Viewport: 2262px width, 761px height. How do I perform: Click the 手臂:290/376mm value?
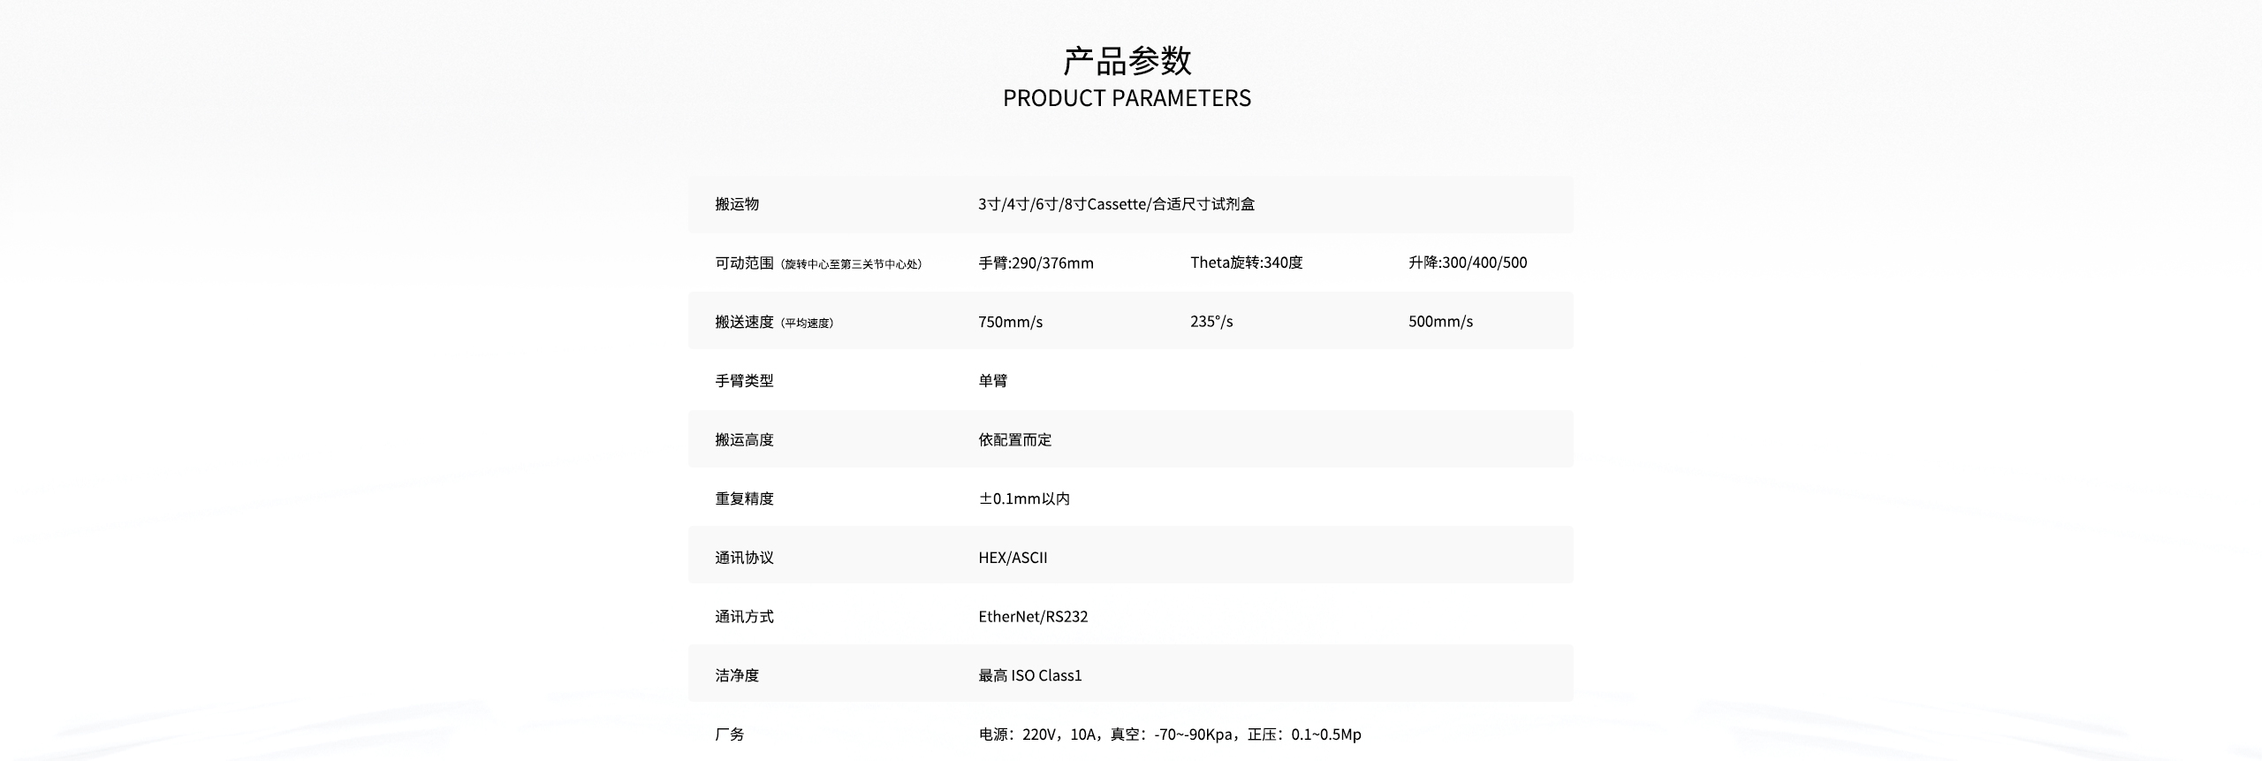(x=1036, y=263)
